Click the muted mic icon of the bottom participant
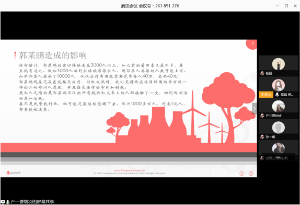 262,158
